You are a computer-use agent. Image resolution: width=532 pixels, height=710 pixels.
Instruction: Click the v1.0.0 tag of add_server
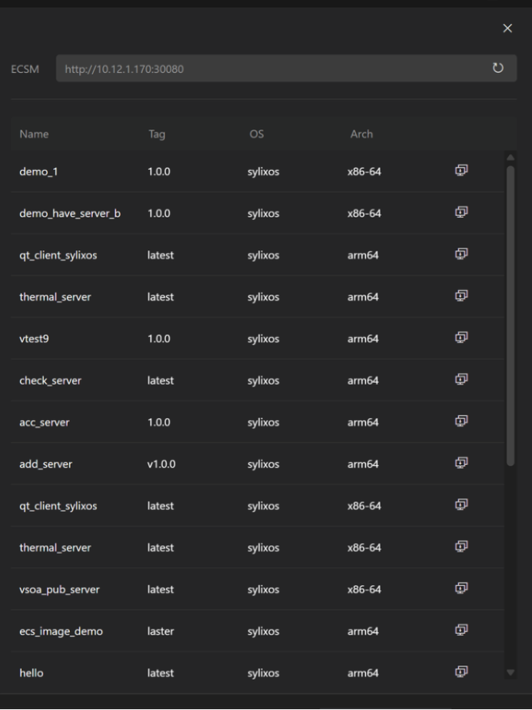(x=161, y=464)
